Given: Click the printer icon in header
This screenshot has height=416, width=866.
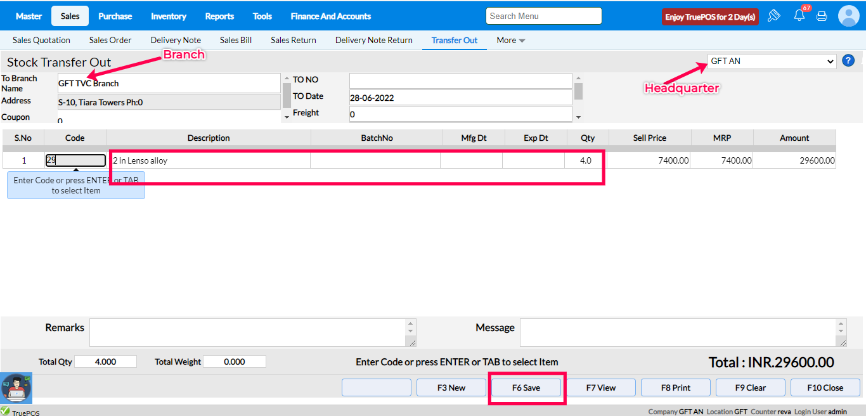Looking at the screenshot, I should point(822,16).
